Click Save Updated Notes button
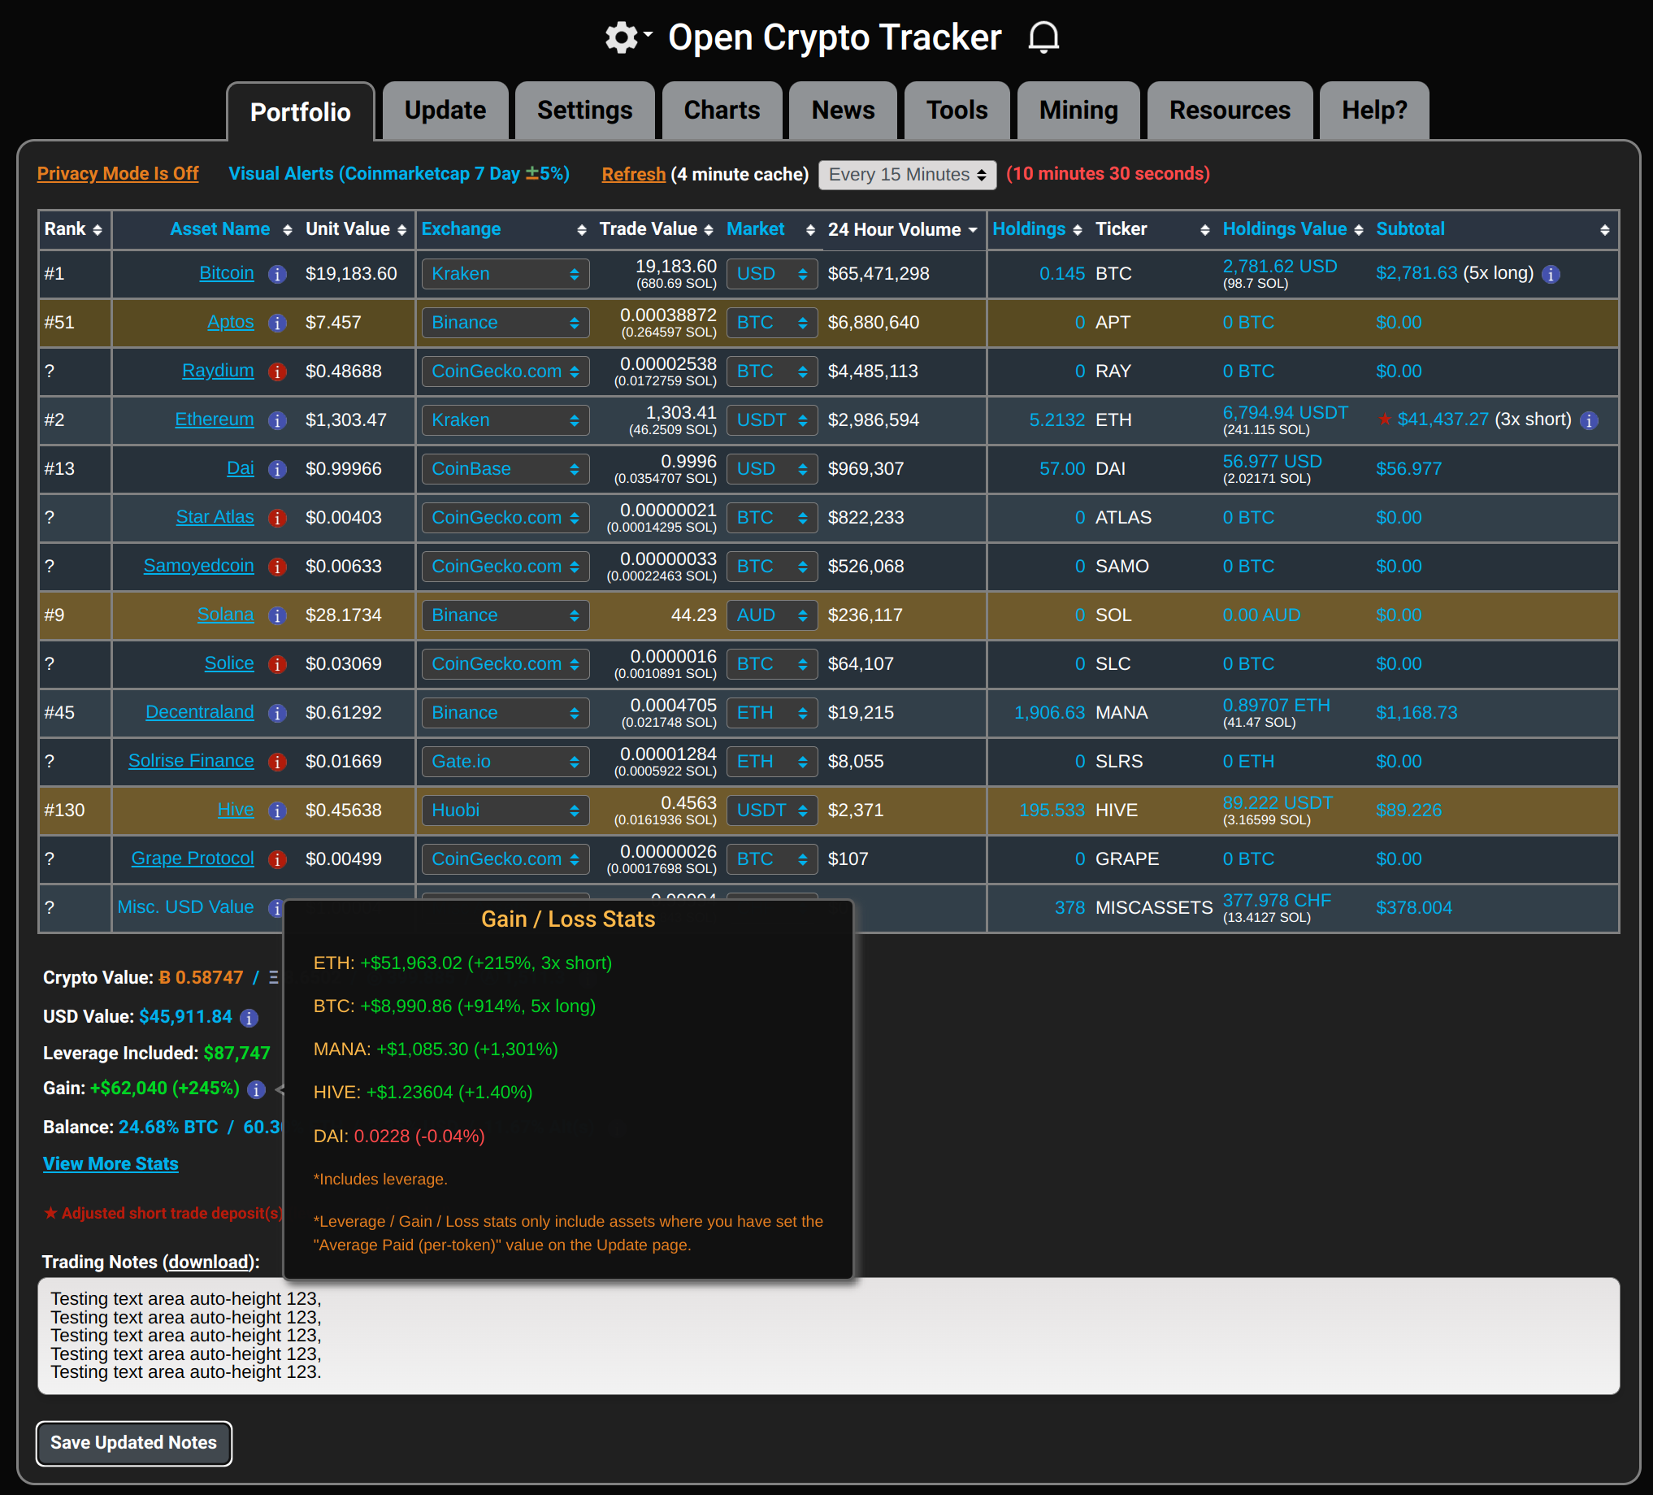Screen dimensions: 1653x1495 tap(132, 1441)
